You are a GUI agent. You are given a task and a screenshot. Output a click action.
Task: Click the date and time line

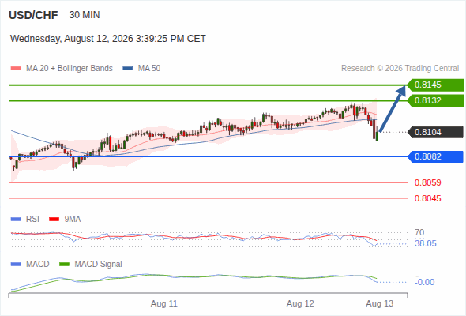tap(108, 39)
